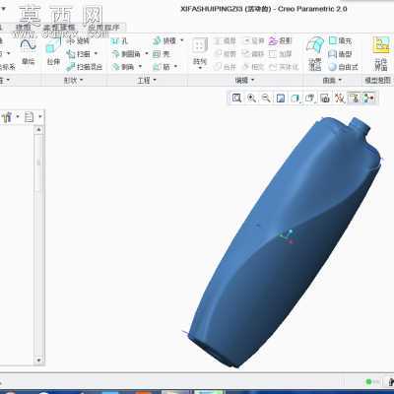Expand the 编辑 (Editing) group dropdown
The height and width of the screenshot is (394, 394).
pos(253,80)
